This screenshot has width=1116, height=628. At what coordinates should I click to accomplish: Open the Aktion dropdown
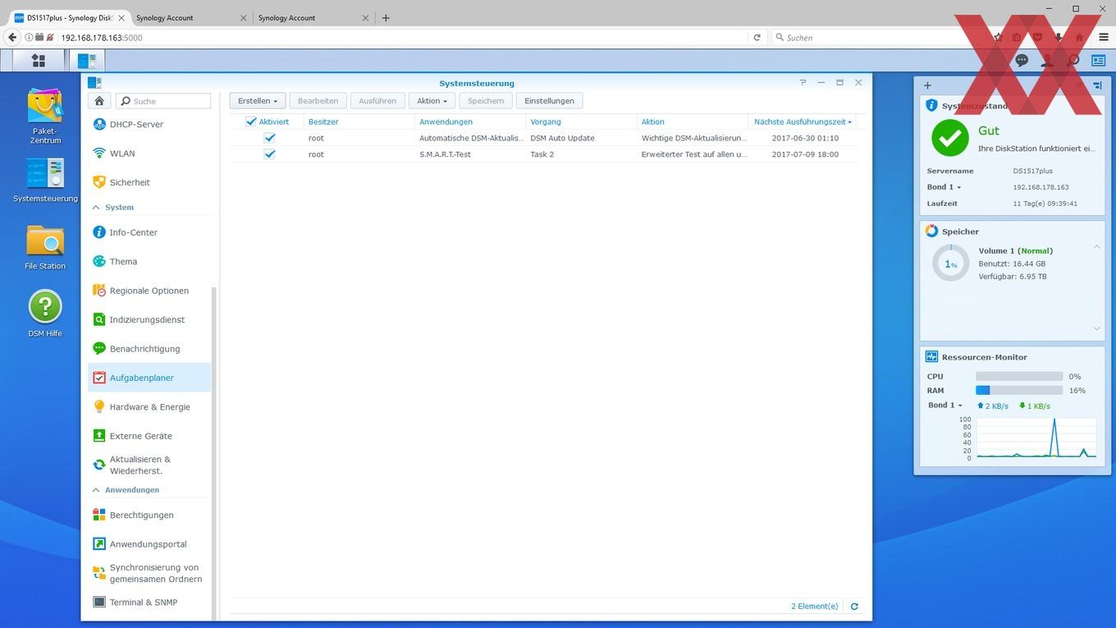click(432, 101)
